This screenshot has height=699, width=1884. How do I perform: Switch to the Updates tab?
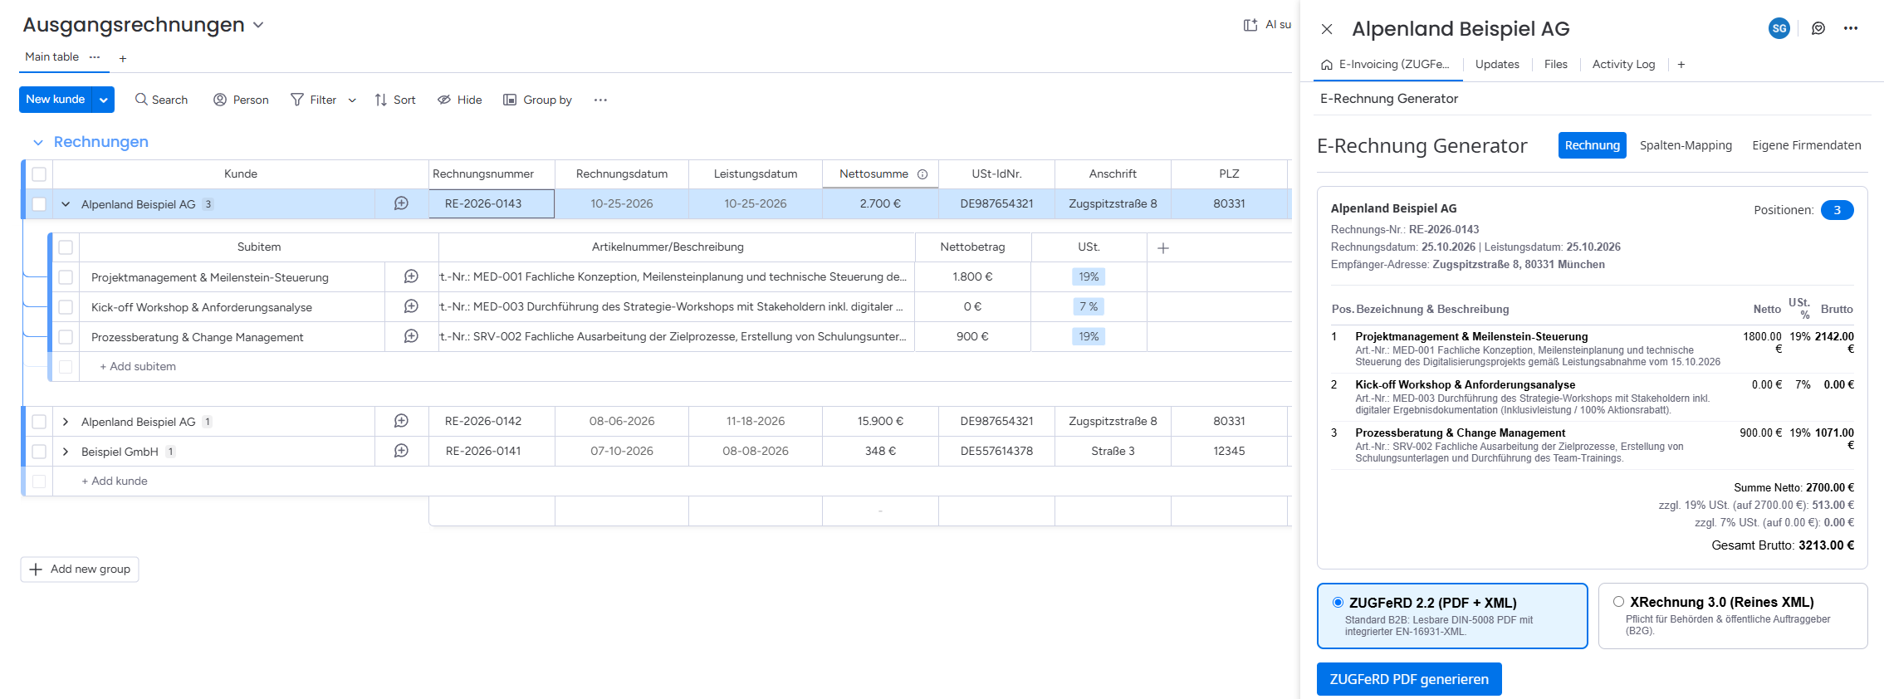1497,65
